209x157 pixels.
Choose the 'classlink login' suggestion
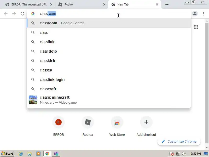coord(109,80)
